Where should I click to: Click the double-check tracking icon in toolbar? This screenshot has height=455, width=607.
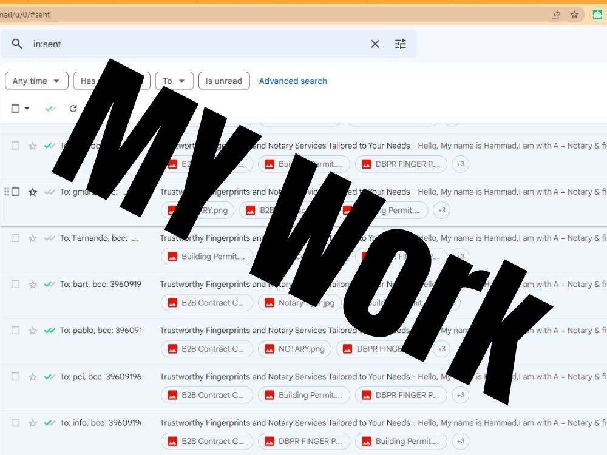[x=50, y=109]
